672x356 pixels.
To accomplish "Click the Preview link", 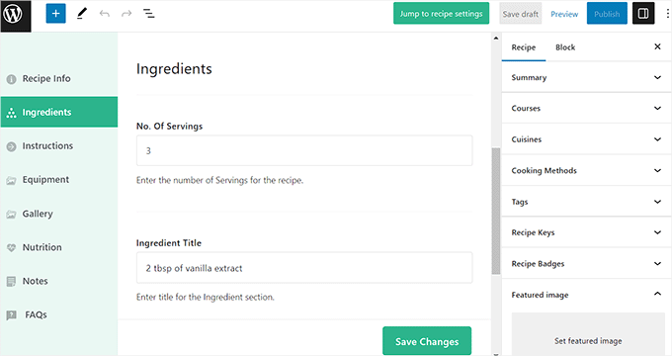I will coord(564,14).
